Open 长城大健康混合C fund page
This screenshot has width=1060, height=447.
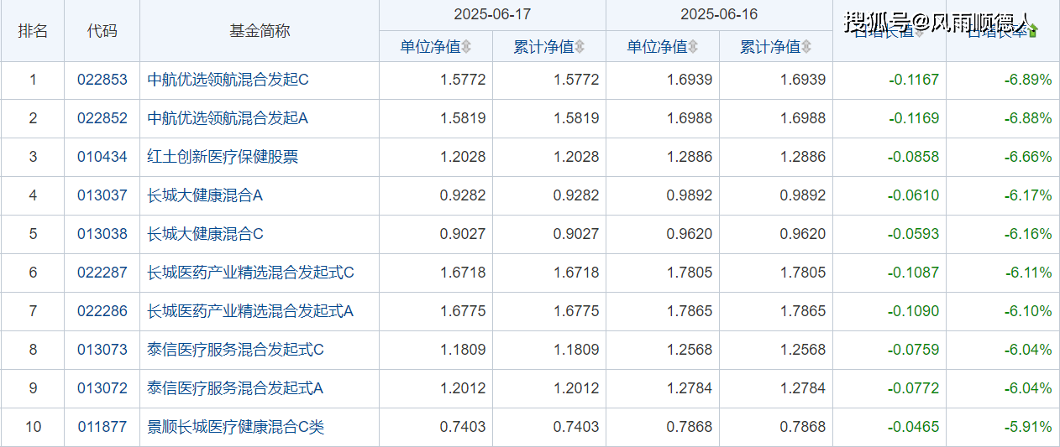206,235
